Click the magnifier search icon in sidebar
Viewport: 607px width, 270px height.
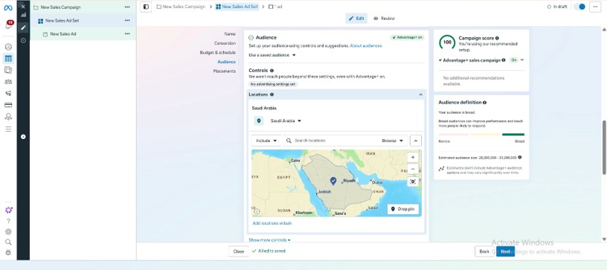click(8, 242)
